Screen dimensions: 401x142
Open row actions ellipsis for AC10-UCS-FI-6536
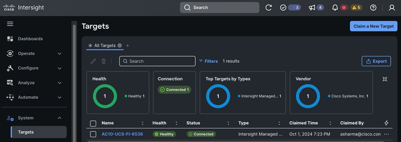tap(386, 134)
